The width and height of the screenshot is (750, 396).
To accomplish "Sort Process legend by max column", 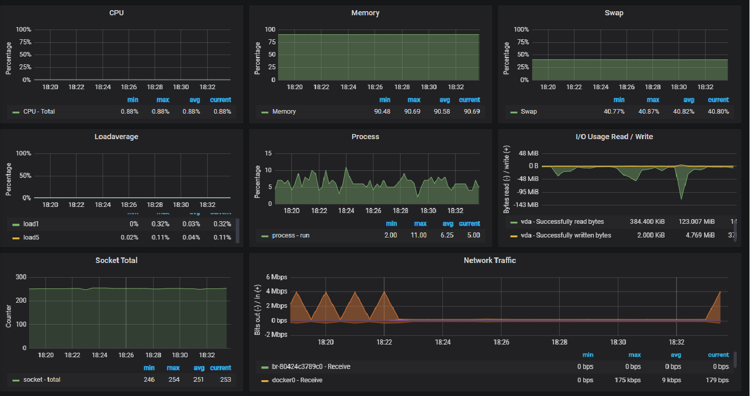I will click(420, 223).
